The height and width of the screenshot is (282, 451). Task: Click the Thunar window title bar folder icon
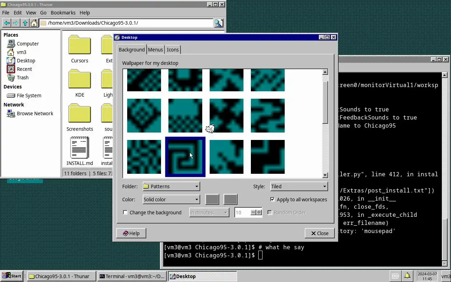coord(4,5)
